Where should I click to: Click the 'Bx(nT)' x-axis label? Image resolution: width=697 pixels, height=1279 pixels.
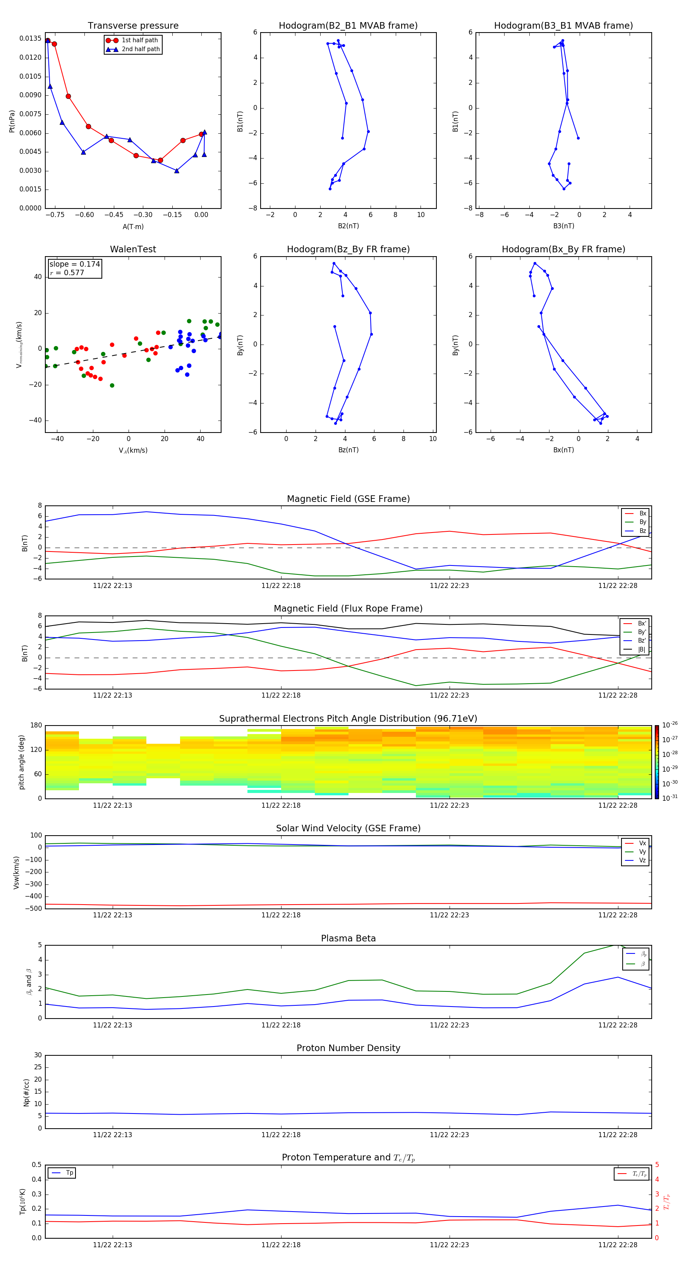pos(563,450)
